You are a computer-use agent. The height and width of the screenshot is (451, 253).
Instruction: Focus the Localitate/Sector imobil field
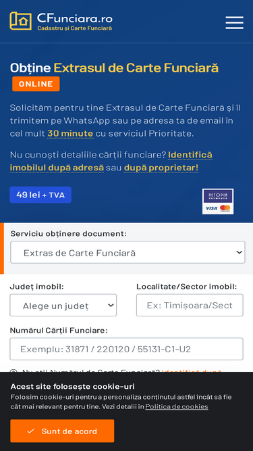tap(190, 305)
